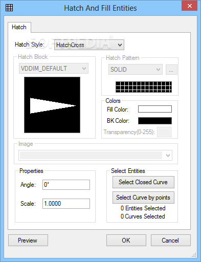The width and height of the screenshot is (201, 262).
Task: Pick the black BK Color swatch
Action: click(155, 121)
